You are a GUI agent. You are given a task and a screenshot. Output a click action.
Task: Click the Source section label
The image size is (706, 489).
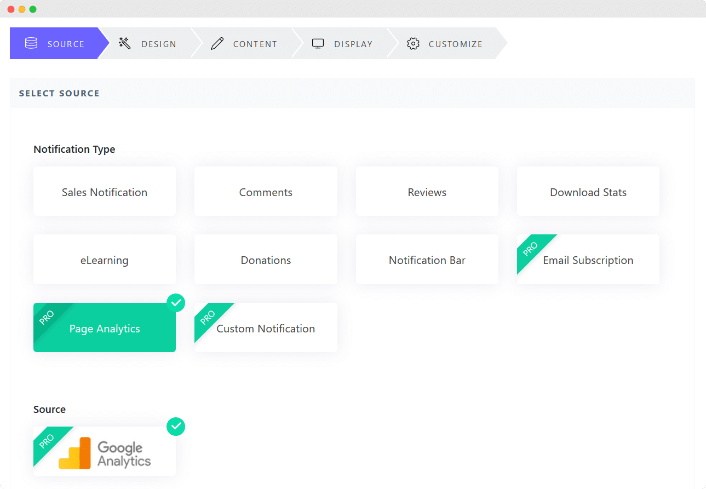click(x=49, y=409)
